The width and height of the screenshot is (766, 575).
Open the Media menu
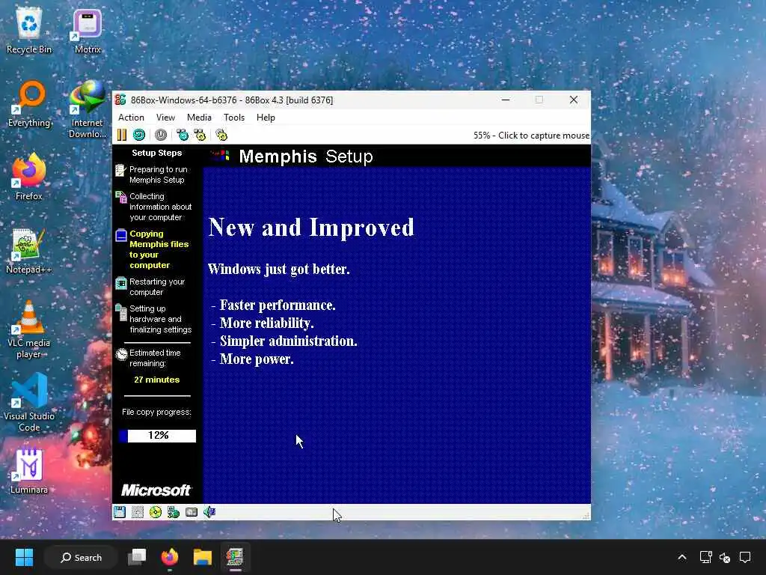tap(199, 118)
